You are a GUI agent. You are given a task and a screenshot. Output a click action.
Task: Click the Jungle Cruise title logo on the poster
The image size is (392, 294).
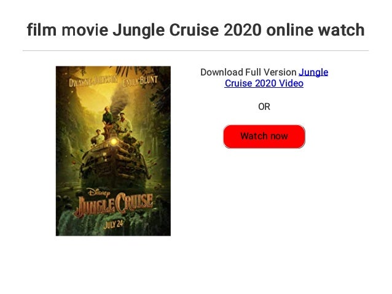pyautogui.click(x=114, y=205)
